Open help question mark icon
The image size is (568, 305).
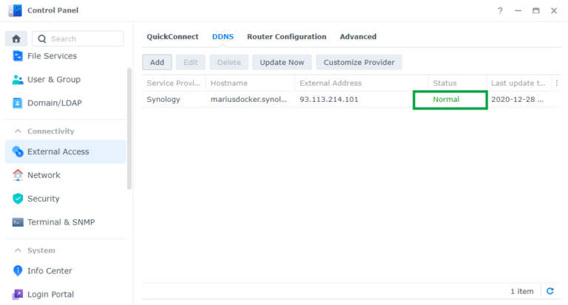(500, 11)
